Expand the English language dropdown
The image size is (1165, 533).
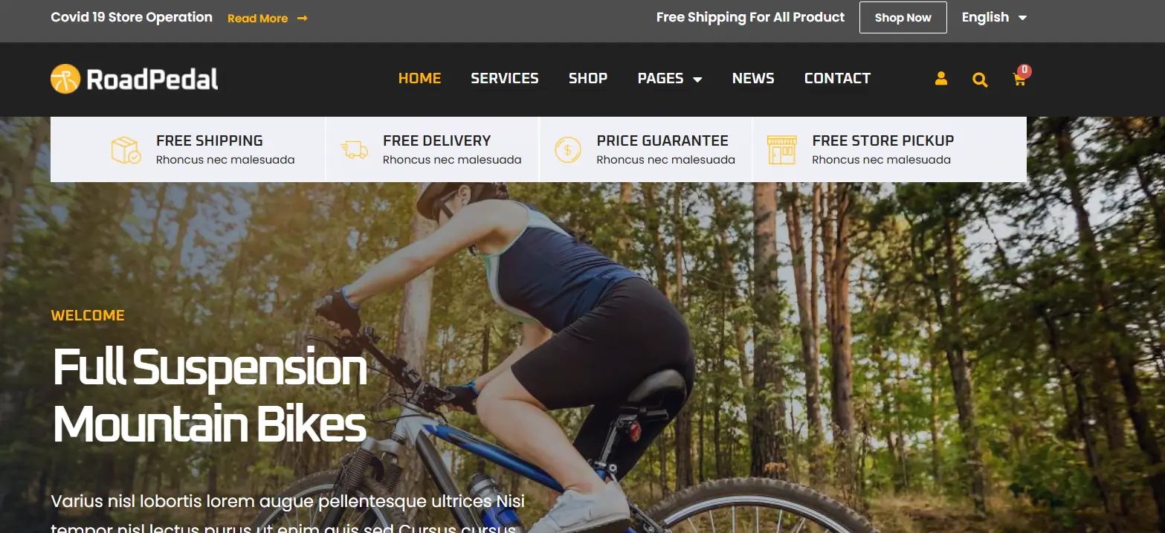pyautogui.click(x=994, y=17)
